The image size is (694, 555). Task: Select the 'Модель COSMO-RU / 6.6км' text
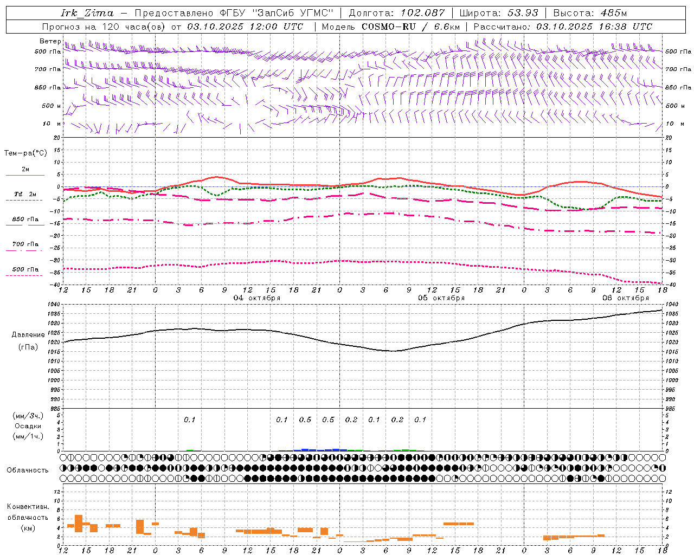pyautogui.click(x=390, y=27)
